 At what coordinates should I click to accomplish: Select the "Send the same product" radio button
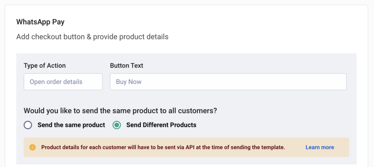(28, 125)
